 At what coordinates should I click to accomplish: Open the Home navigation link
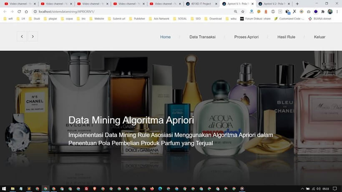[x=165, y=37]
